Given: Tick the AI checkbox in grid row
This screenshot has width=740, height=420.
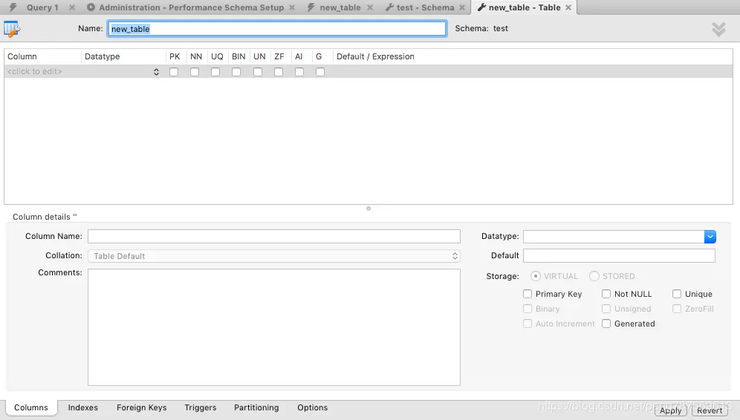Looking at the screenshot, I should tap(299, 72).
